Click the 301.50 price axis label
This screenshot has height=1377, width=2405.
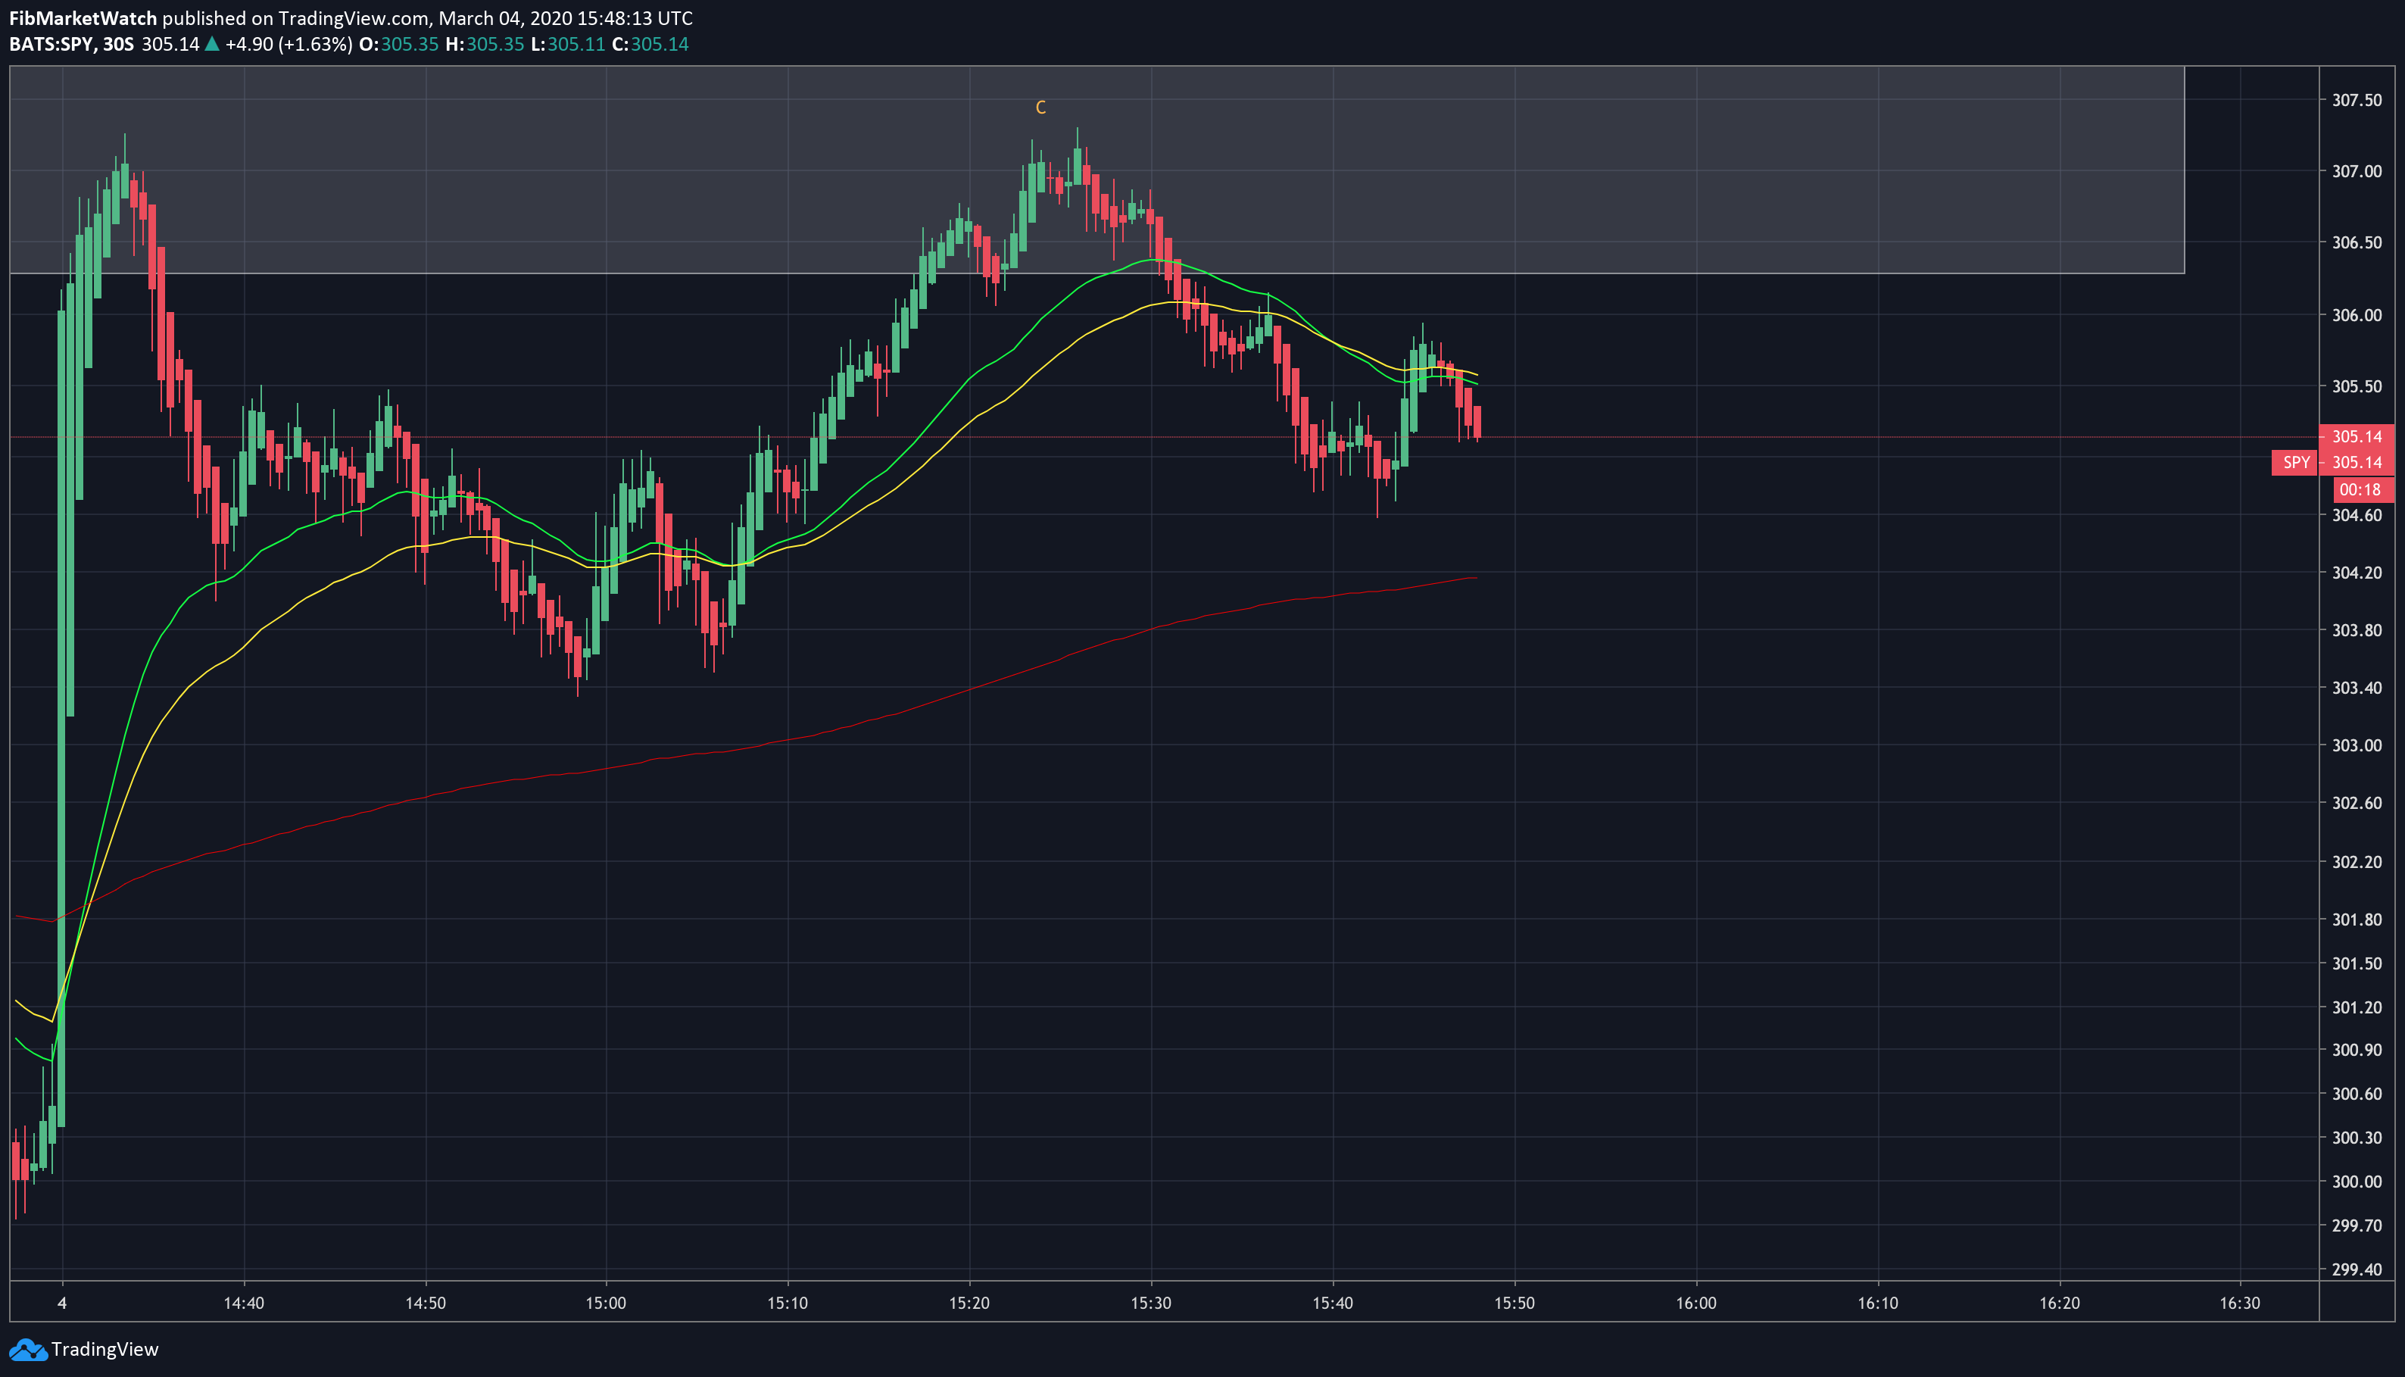(x=2357, y=963)
